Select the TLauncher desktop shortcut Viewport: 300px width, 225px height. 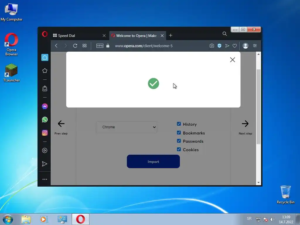[11, 73]
